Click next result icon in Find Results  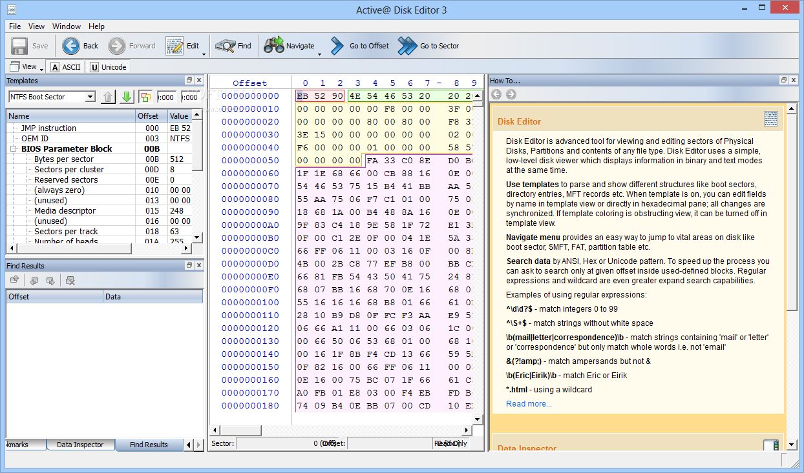point(50,280)
